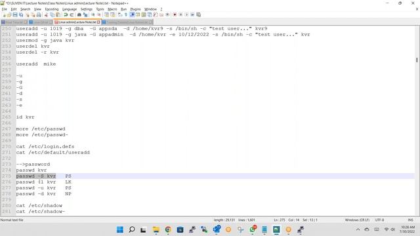
Task: Stop macro recording
Action: point(180,14)
